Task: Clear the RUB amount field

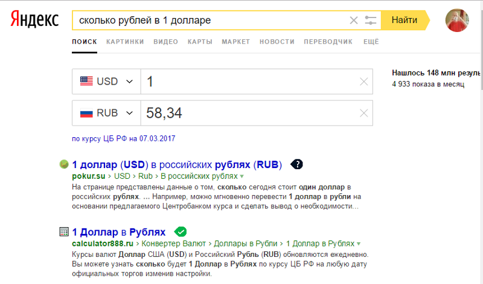Action: point(364,113)
